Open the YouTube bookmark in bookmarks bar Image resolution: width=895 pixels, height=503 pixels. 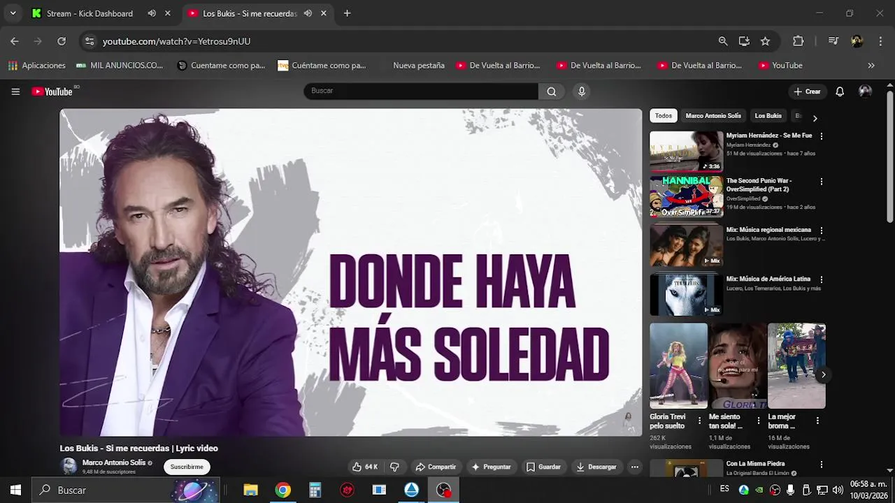780,66
